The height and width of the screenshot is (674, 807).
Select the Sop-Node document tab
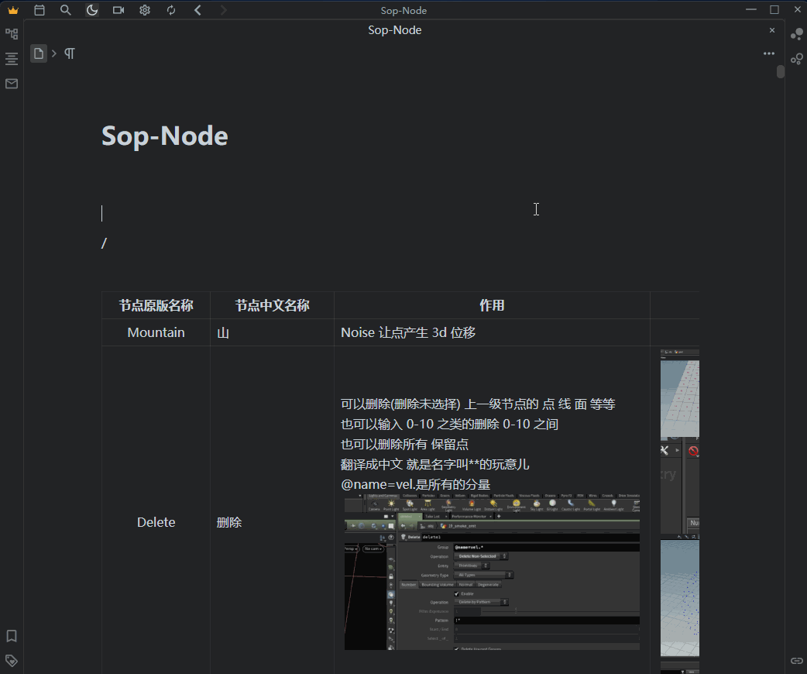[x=394, y=30]
